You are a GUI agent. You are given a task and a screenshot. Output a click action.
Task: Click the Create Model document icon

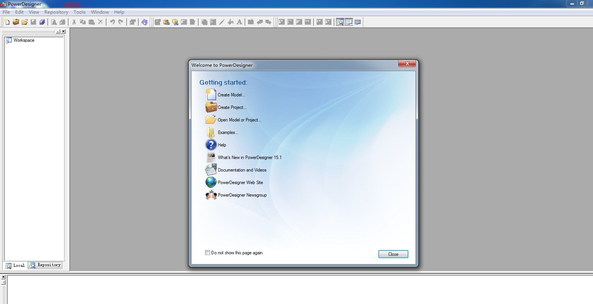(211, 95)
